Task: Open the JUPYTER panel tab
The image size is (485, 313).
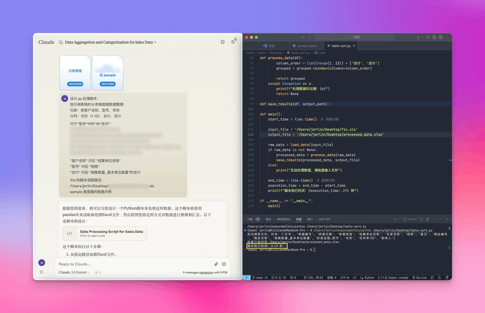Action: (324, 219)
